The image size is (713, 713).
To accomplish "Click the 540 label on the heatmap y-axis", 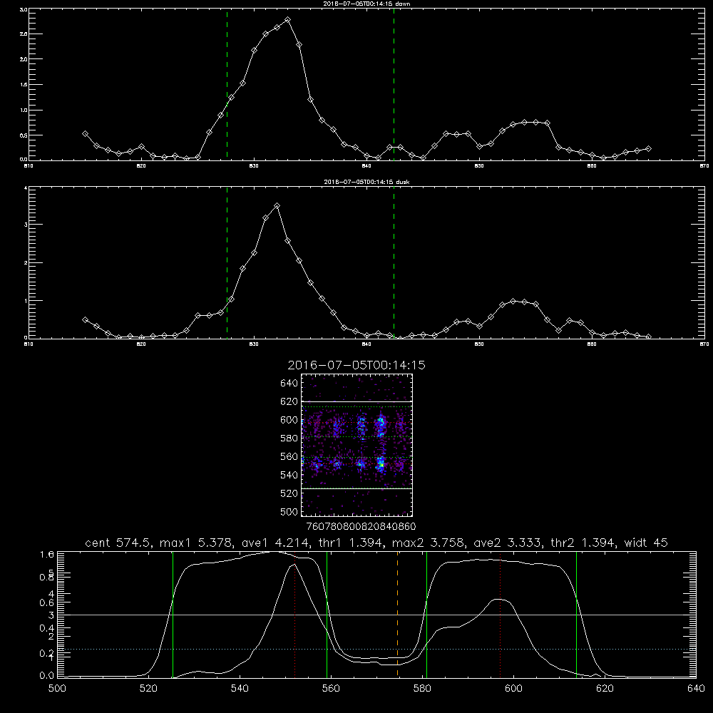I will (x=289, y=475).
